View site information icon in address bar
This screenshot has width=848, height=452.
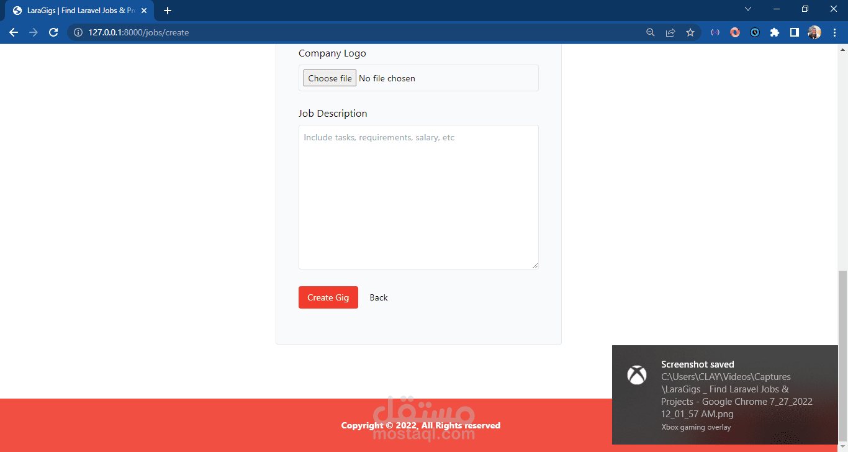click(x=78, y=32)
